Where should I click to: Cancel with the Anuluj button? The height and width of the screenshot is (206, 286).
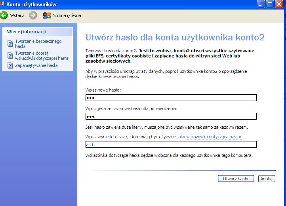tap(267, 179)
